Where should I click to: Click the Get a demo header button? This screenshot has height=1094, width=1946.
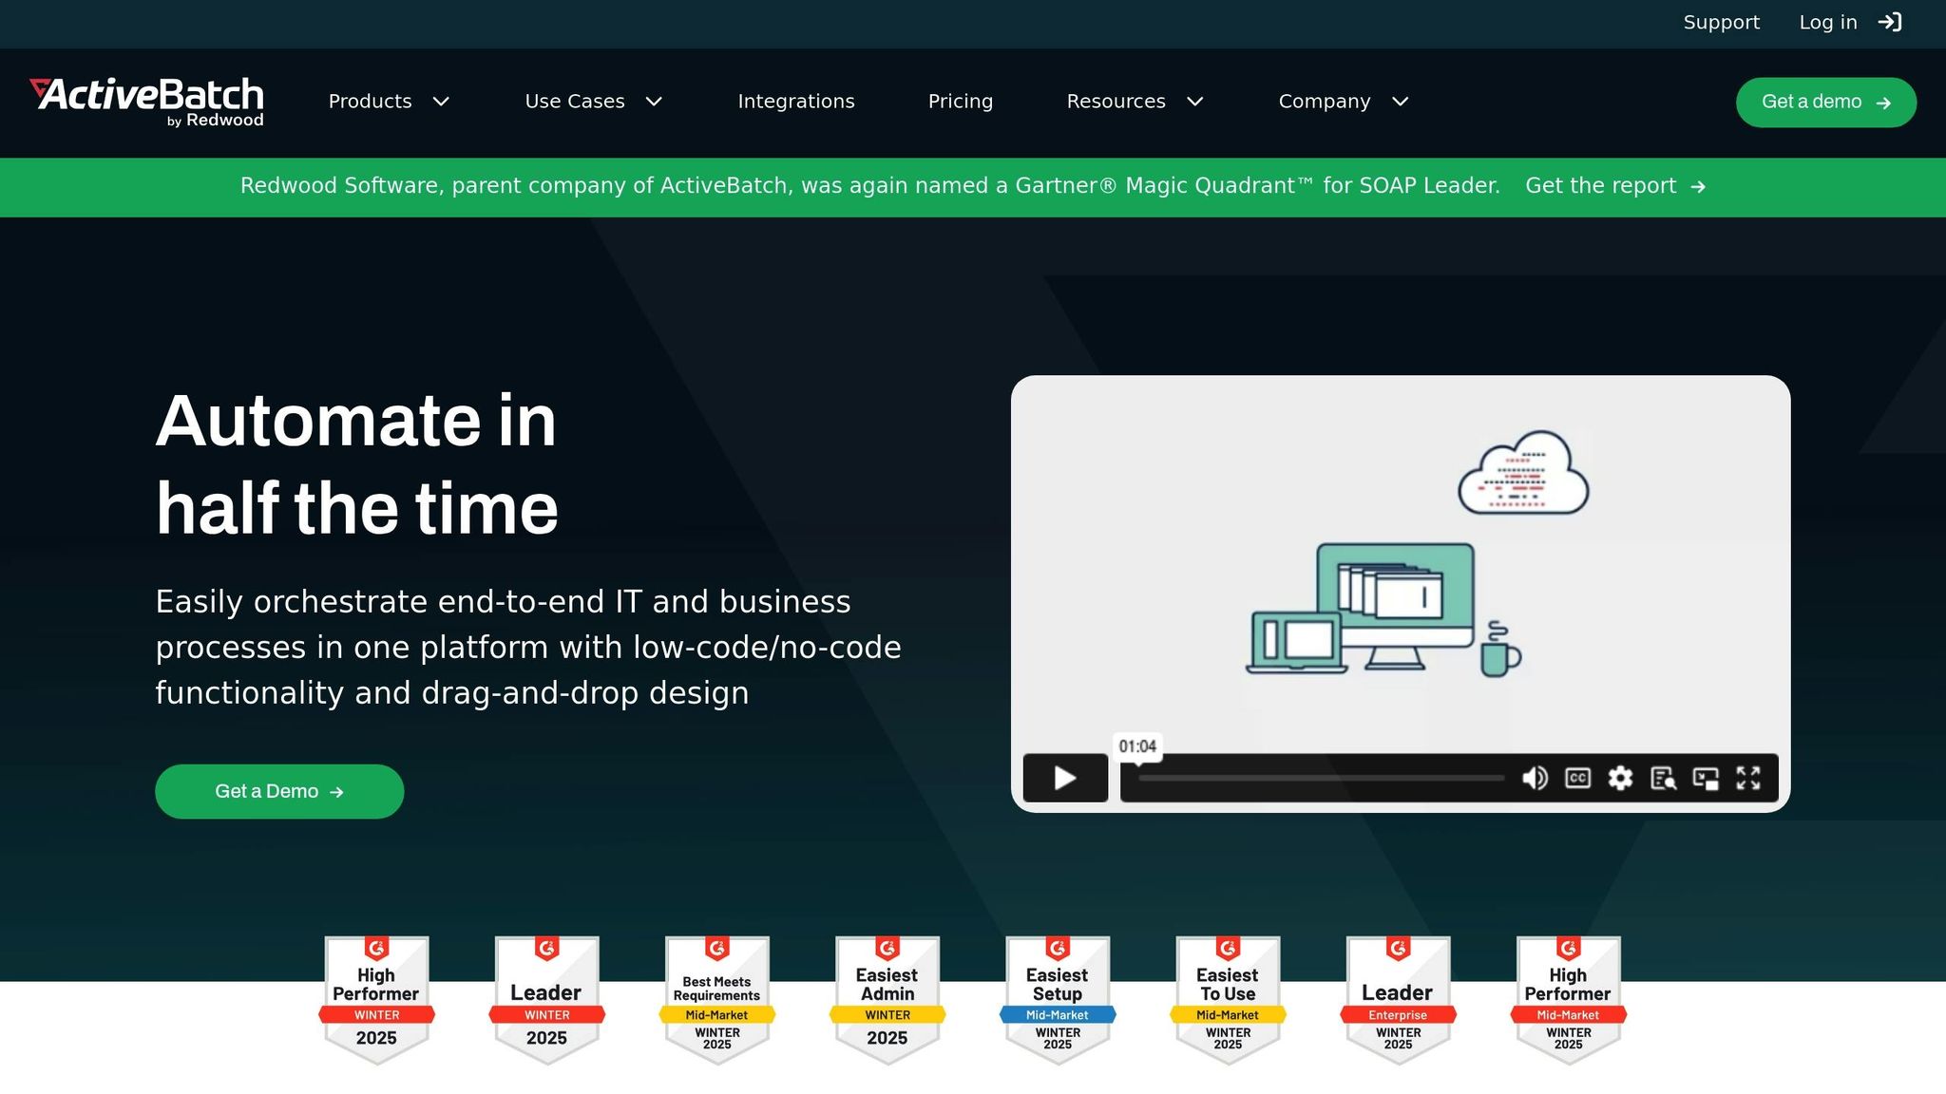coord(1825,102)
